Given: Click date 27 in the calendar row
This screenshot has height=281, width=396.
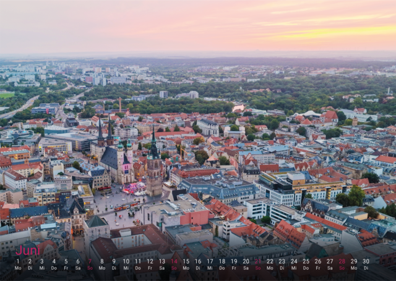Looking at the screenshot, I should (330, 261).
